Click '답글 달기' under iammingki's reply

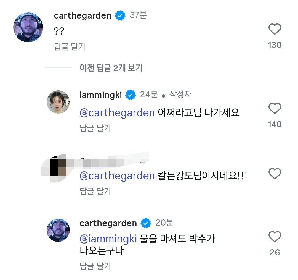[95, 128]
